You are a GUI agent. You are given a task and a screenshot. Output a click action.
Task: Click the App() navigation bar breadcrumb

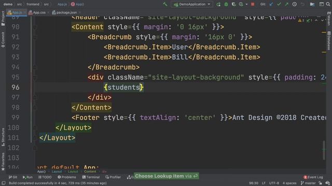point(77,4)
